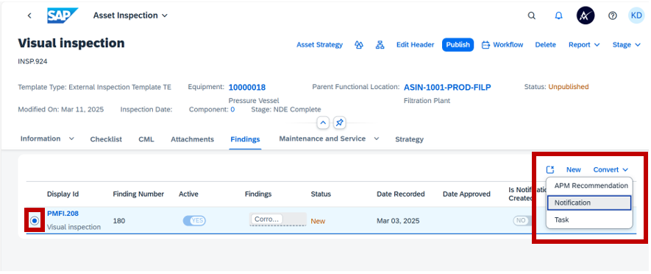Click the Delete button

point(545,45)
